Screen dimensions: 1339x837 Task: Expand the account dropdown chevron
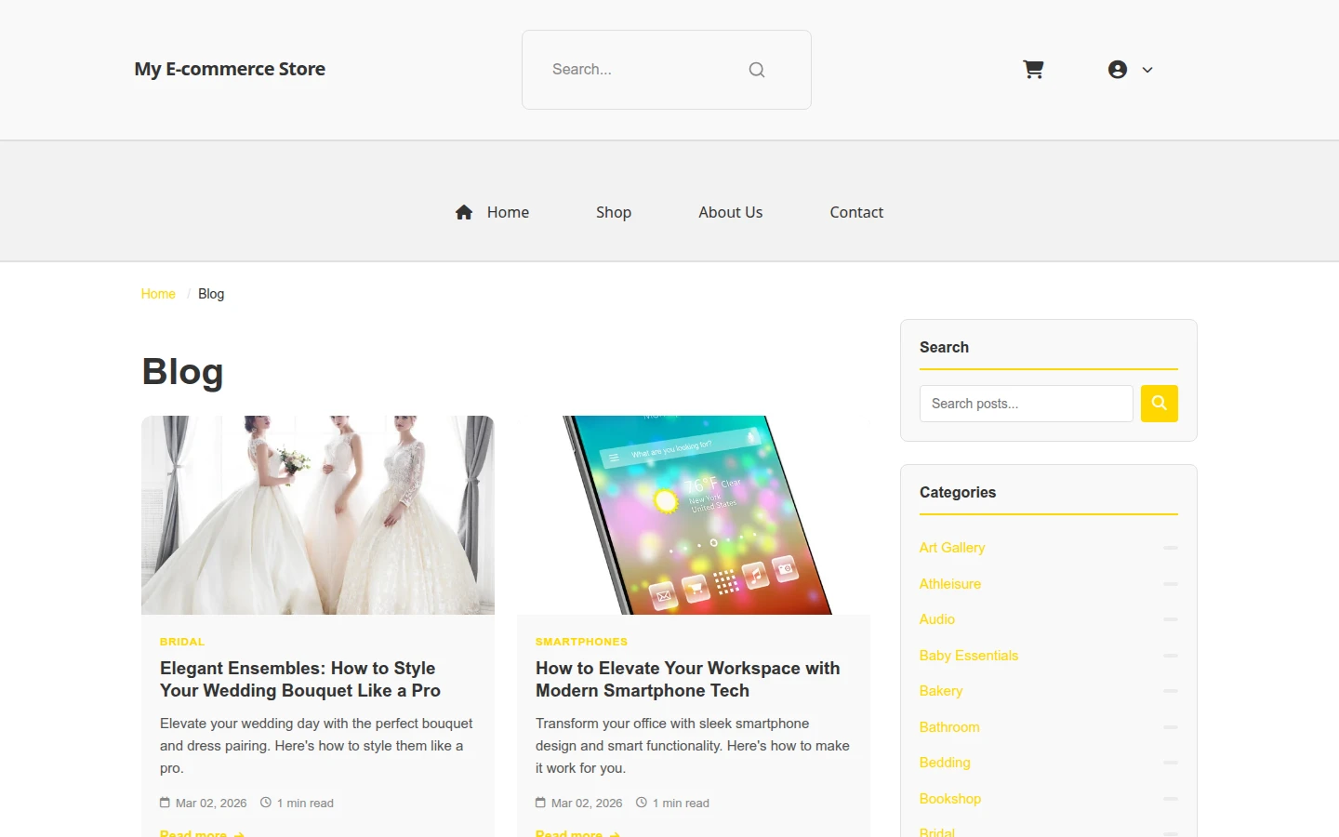[x=1147, y=70]
